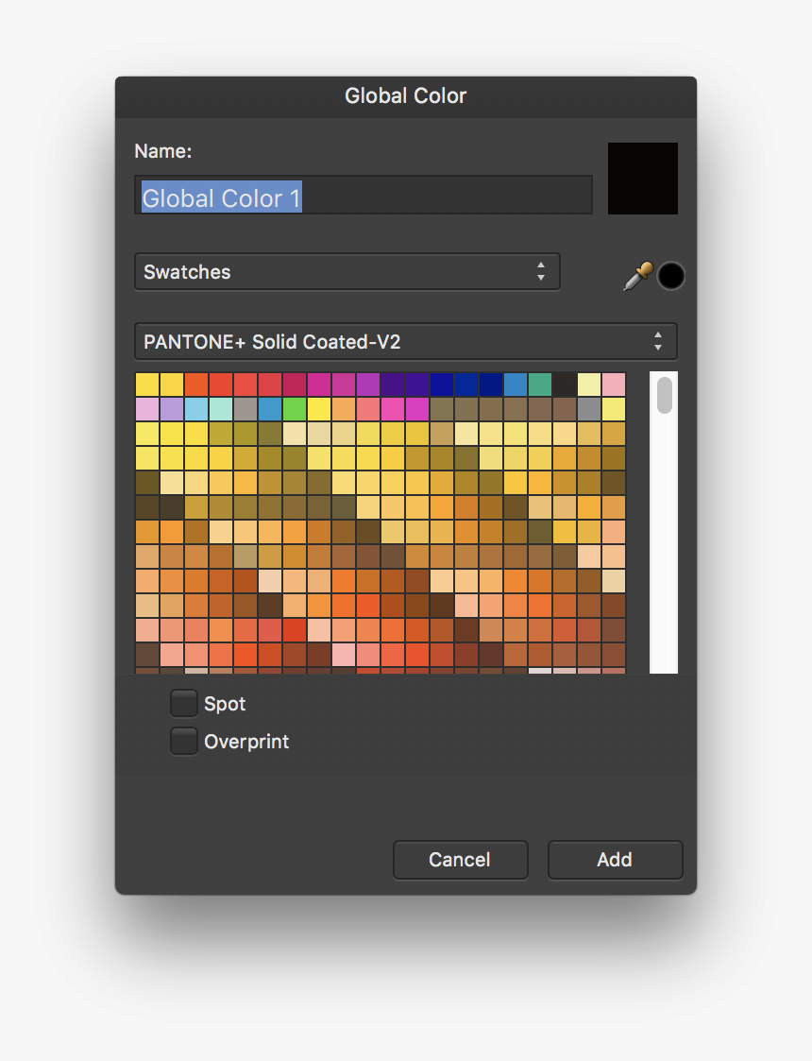This screenshot has width=812, height=1061.
Task: Select a light purple swatch in the second row
Action: [x=174, y=409]
